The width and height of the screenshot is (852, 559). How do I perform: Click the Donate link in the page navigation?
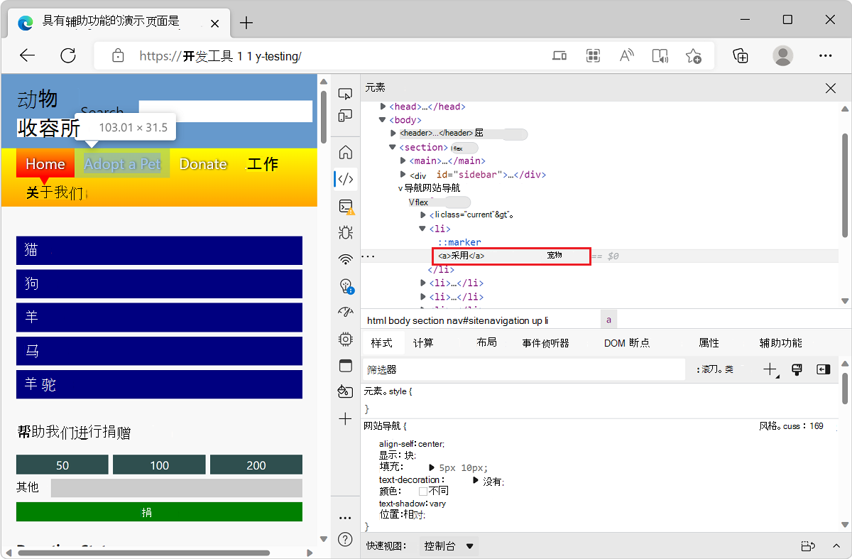click(x=203, y=164)
